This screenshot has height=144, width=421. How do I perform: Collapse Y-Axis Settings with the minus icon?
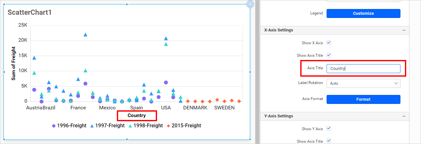click(404, 116)
